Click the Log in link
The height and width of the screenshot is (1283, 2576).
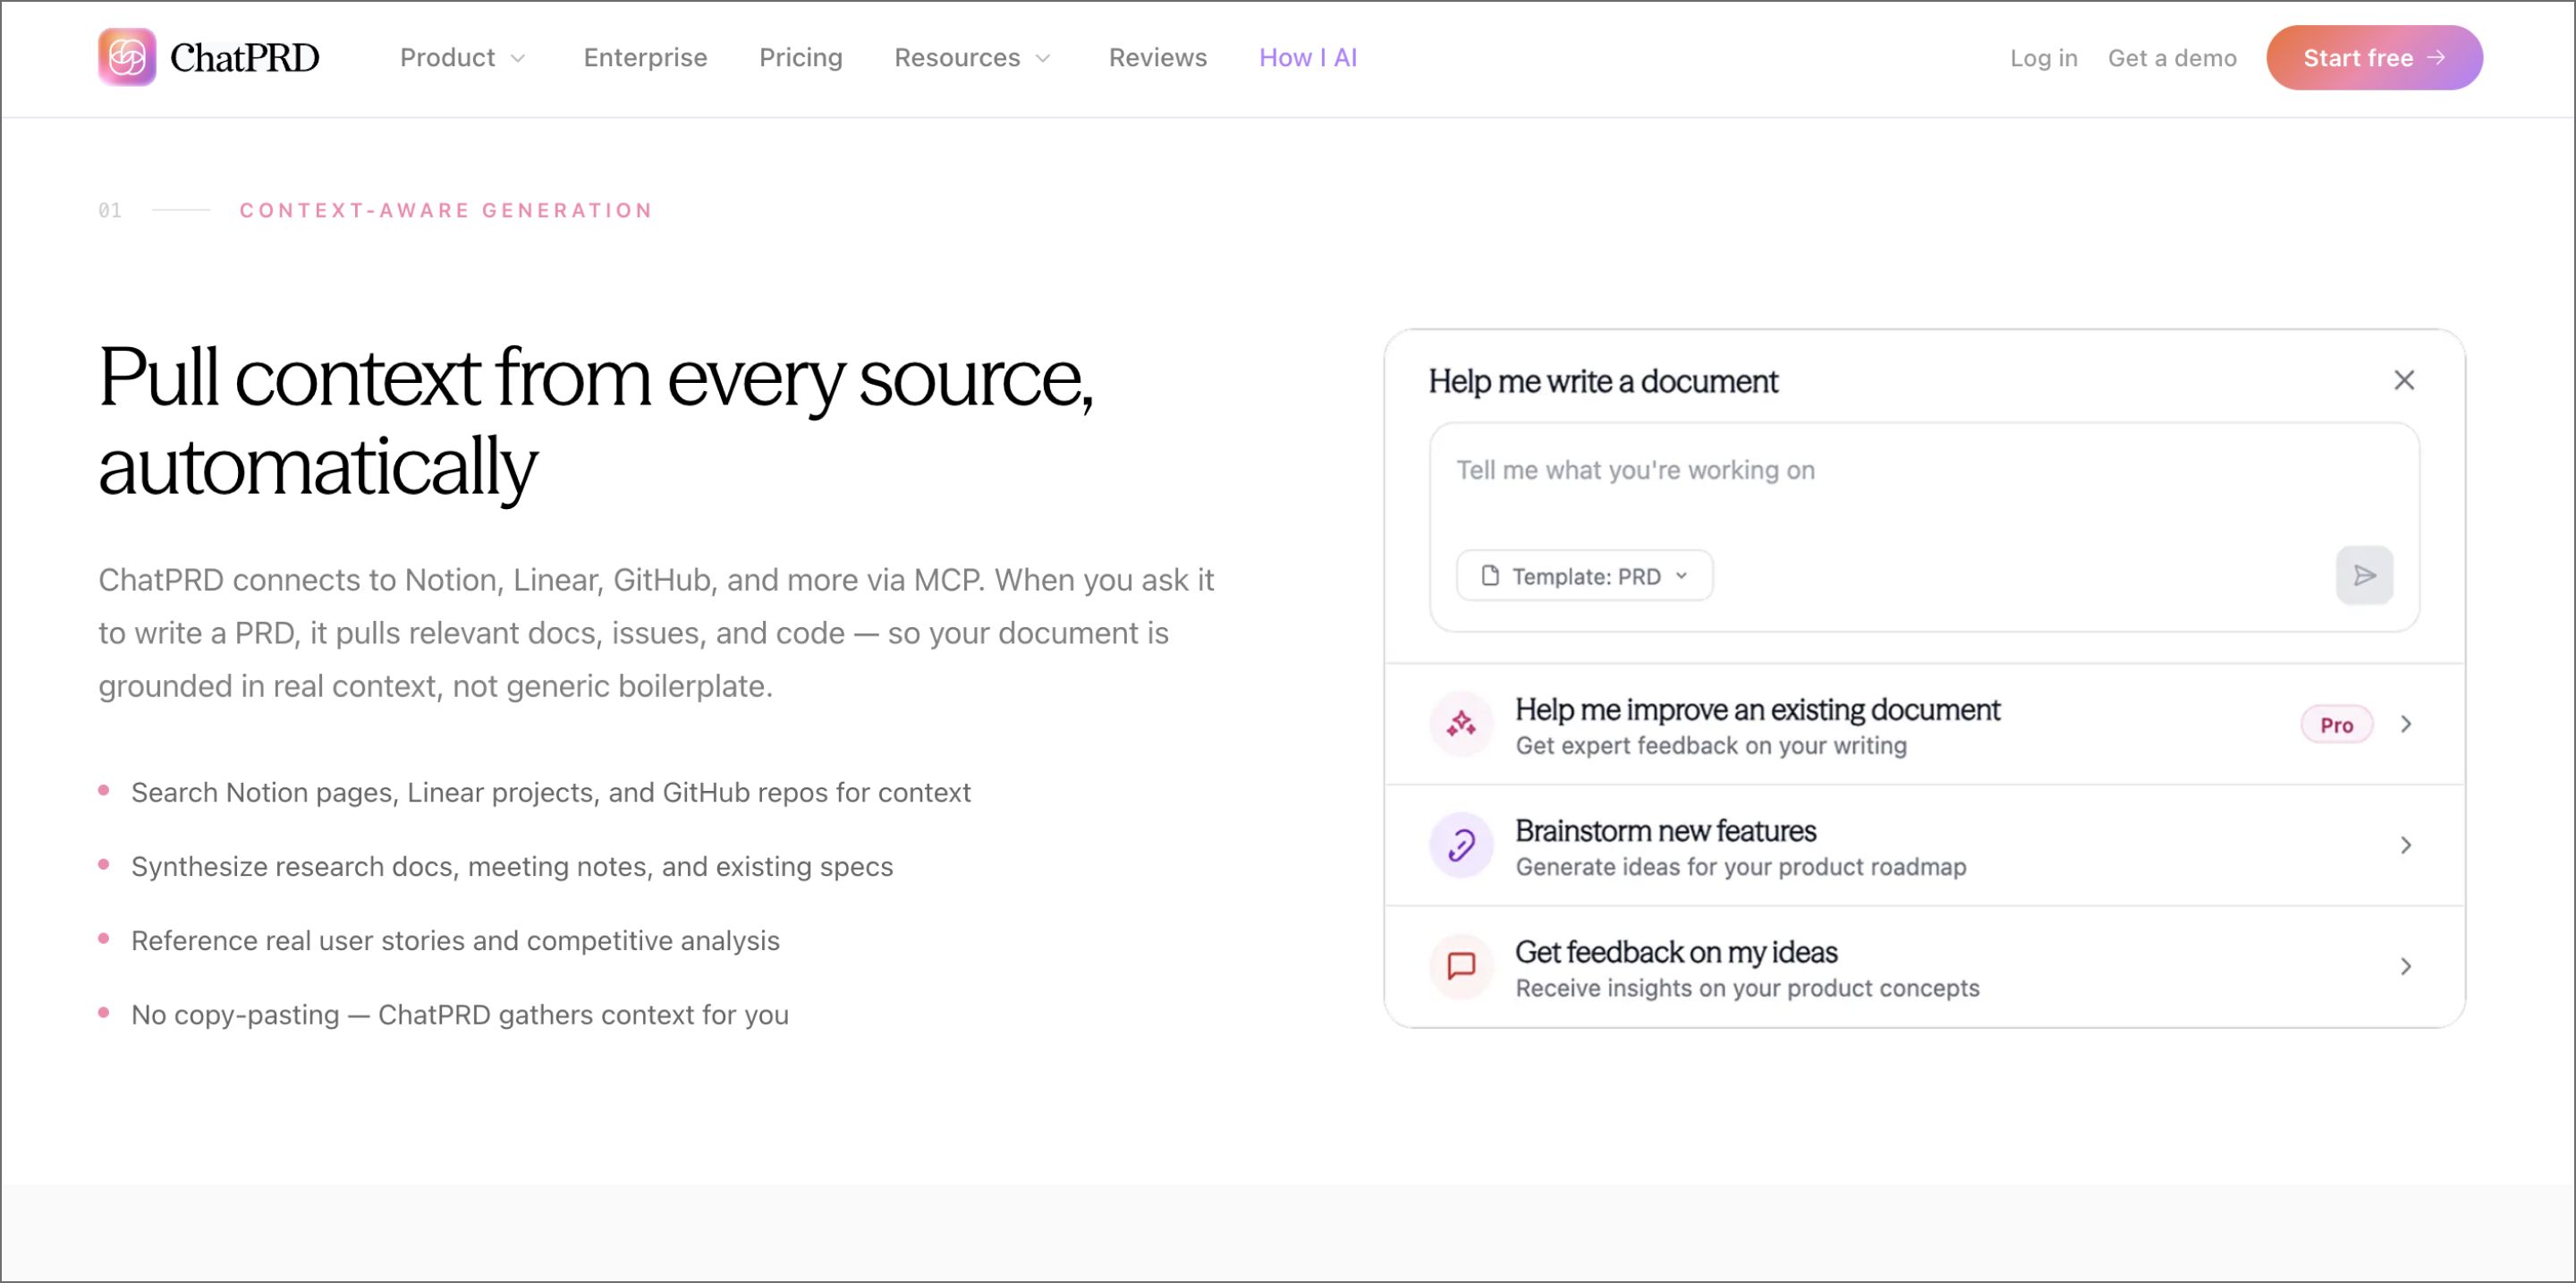pyautogui.click(x=2044, y=58)
